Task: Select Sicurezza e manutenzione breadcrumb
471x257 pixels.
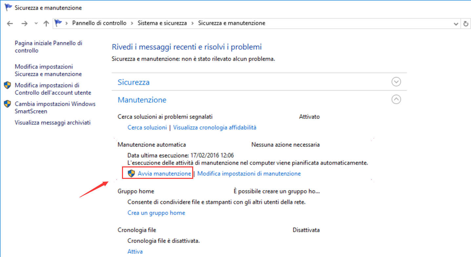Action: [x=232, y=23]
